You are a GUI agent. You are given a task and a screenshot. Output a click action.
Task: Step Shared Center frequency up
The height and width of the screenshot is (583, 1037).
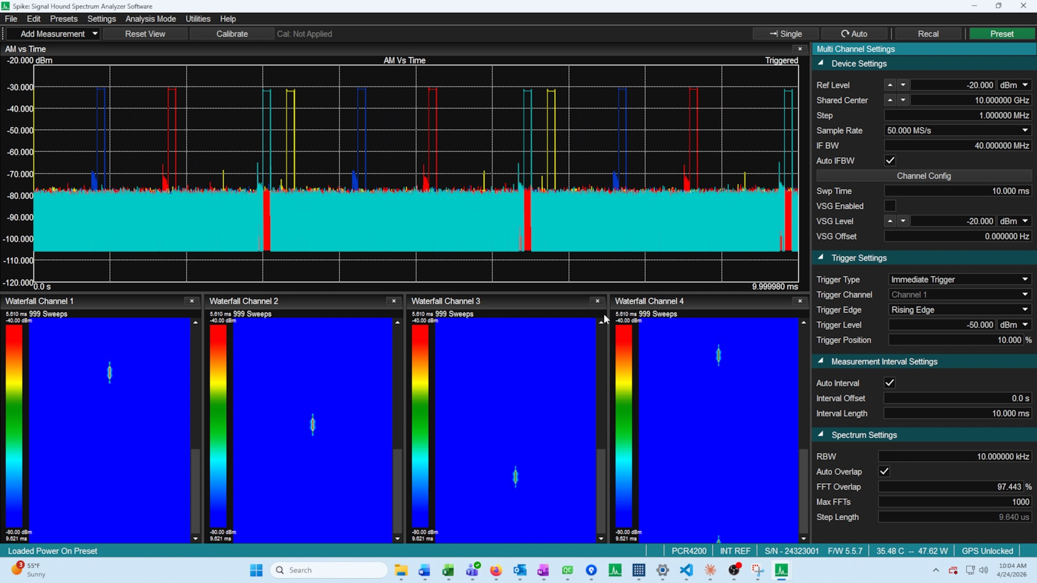pyautogui.click(x=890, y=100)
